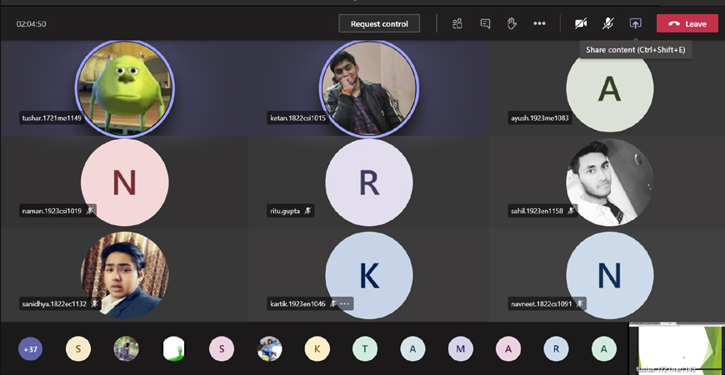The height and width of the screenshot is (375, 725).
Task: Select ketan.1822csi1015's video tile
Action: (367, 87)
